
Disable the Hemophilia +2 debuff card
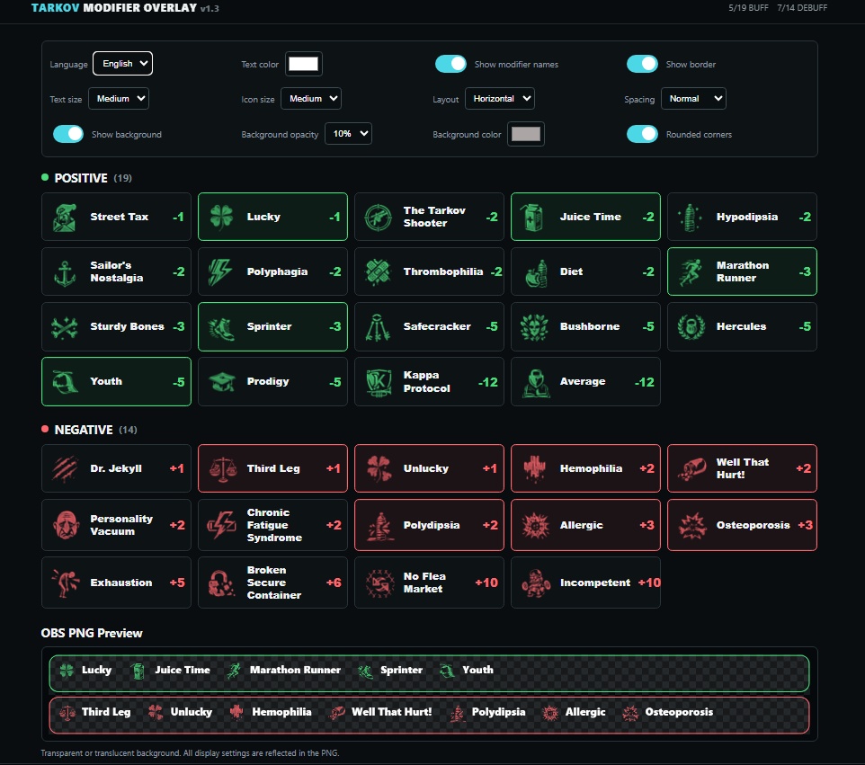point(585,468)
